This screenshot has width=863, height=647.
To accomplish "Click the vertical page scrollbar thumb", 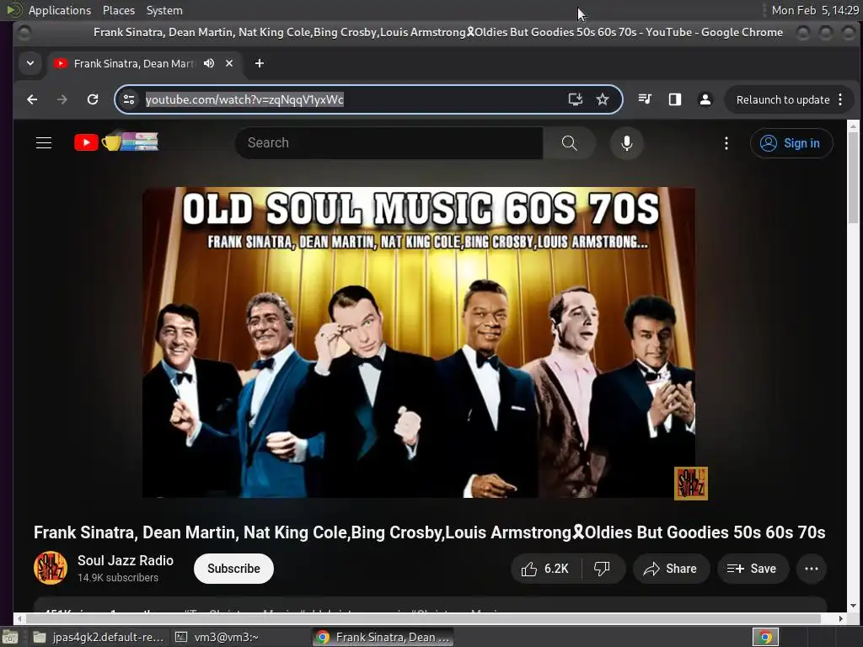I will pyautogui.click(x=853, y=177).
